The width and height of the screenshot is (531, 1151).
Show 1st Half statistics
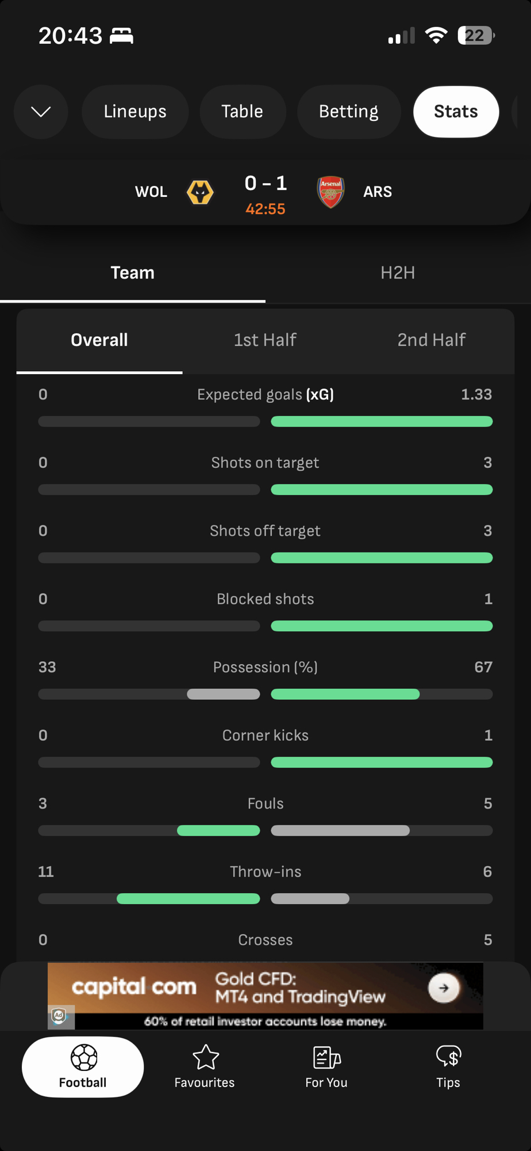(265, 340)
